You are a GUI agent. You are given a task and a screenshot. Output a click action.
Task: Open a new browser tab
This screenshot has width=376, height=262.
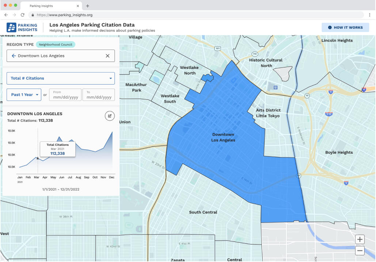[x=87, y=6]
